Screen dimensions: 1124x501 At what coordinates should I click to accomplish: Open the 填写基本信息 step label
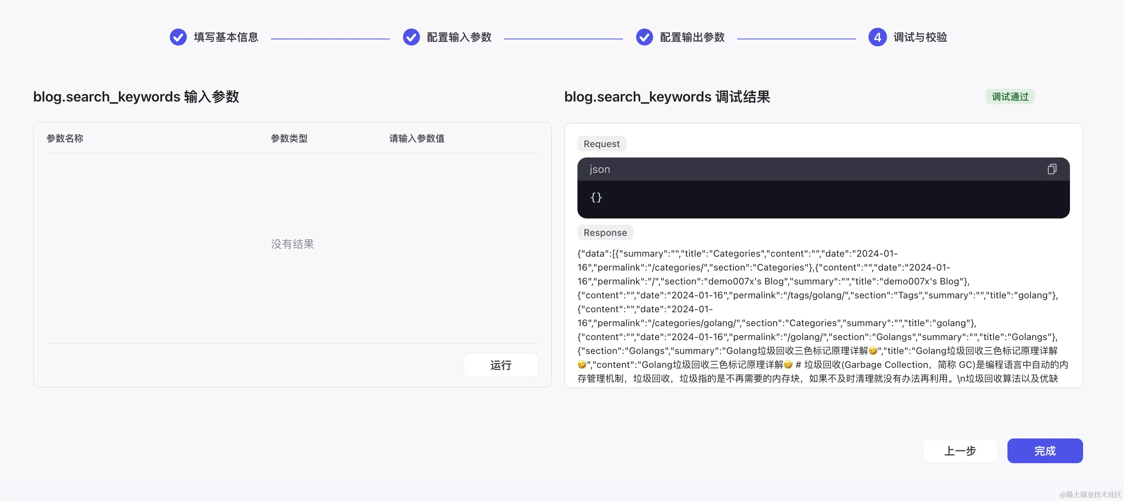pyautogui.click(x=226, y=37)
